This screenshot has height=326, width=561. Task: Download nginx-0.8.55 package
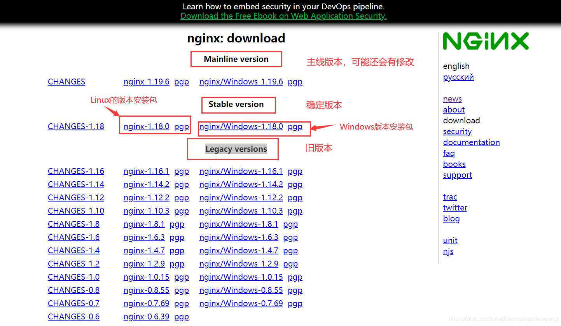[147, 290]
